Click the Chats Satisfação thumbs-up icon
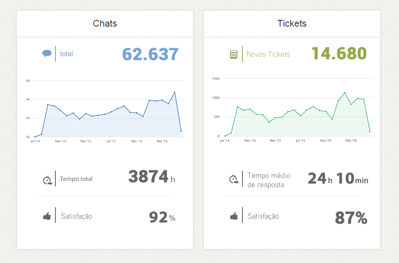399x263 pixels. (x=47, y=216)
